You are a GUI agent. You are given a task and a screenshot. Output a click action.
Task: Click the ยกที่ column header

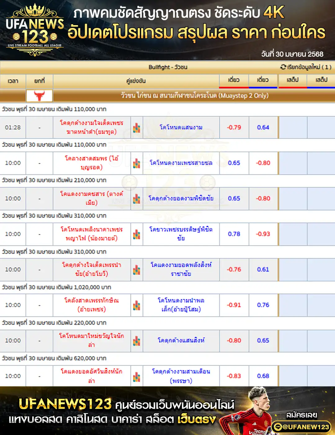click(39, 81)
